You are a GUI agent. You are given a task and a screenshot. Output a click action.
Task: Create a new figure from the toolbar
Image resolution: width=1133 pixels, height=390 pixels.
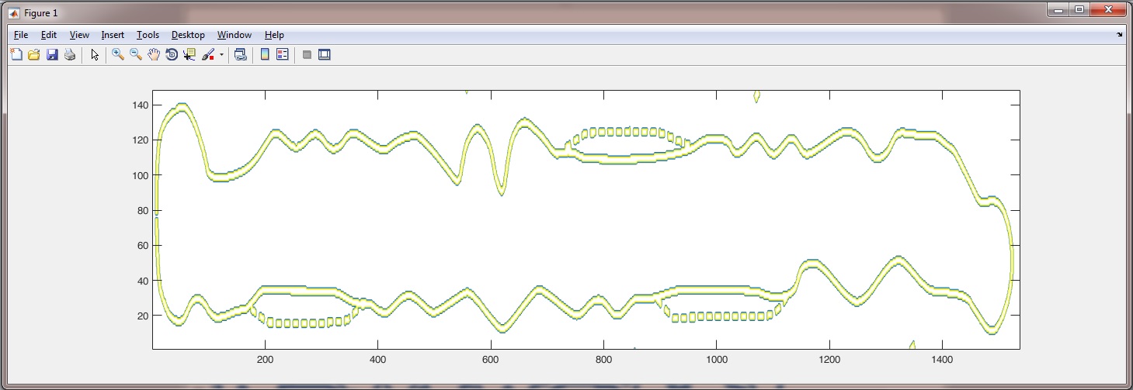(16, 54)
